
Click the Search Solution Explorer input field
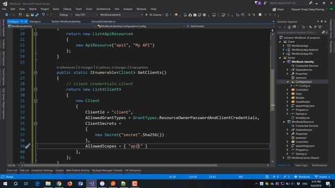click(x=299, y=32)
